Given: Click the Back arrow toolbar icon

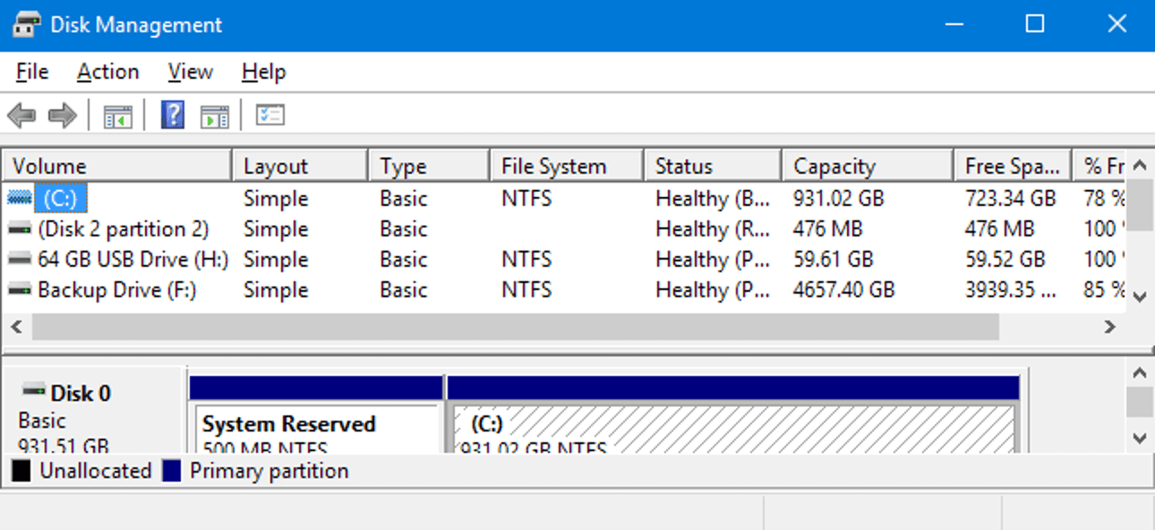Looking at the screenshot, I should [x=21, y=115].
